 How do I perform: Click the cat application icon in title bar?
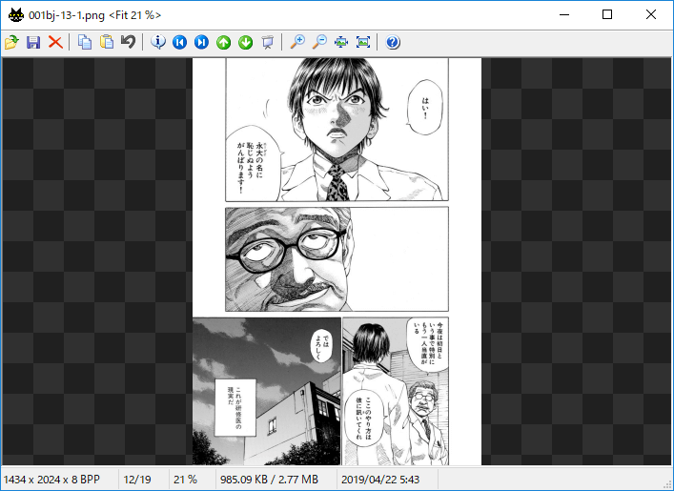tap(16, 15)
